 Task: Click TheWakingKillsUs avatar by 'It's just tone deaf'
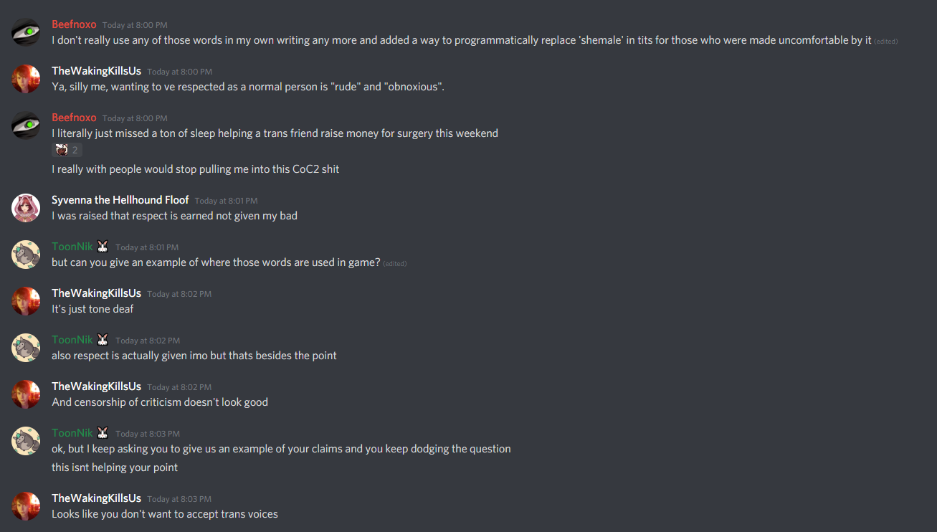(26, 301)
